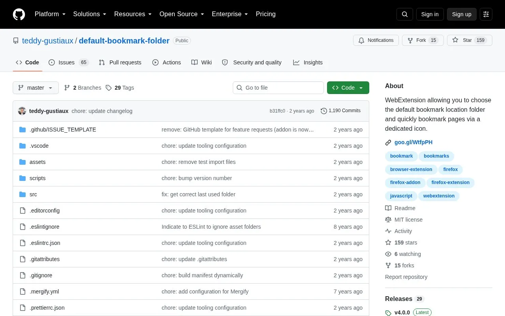Screen dimensions: 505x316
Task: Click the star icon beside 159 stars
Action: pyautogui.click(x=388, y=243)
